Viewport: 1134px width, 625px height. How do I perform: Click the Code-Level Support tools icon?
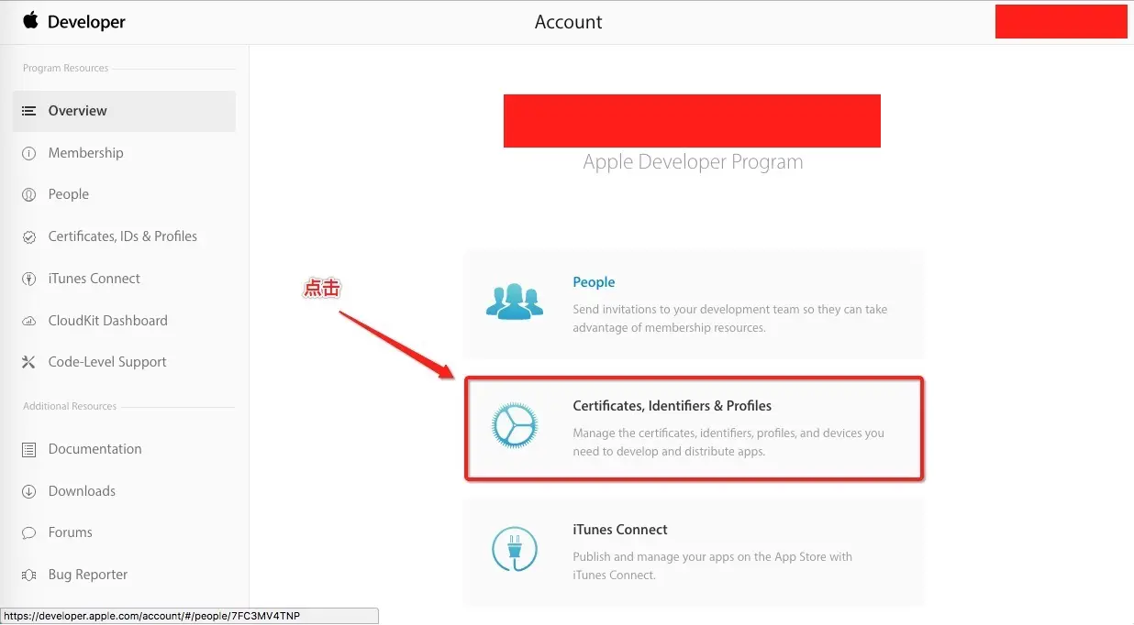[x=29, y=362]
